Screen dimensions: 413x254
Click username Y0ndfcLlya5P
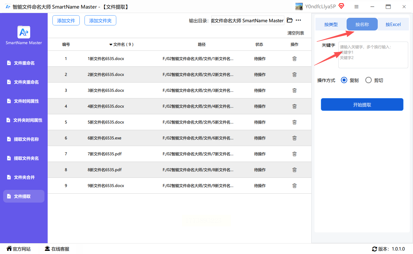click(321, 7)
